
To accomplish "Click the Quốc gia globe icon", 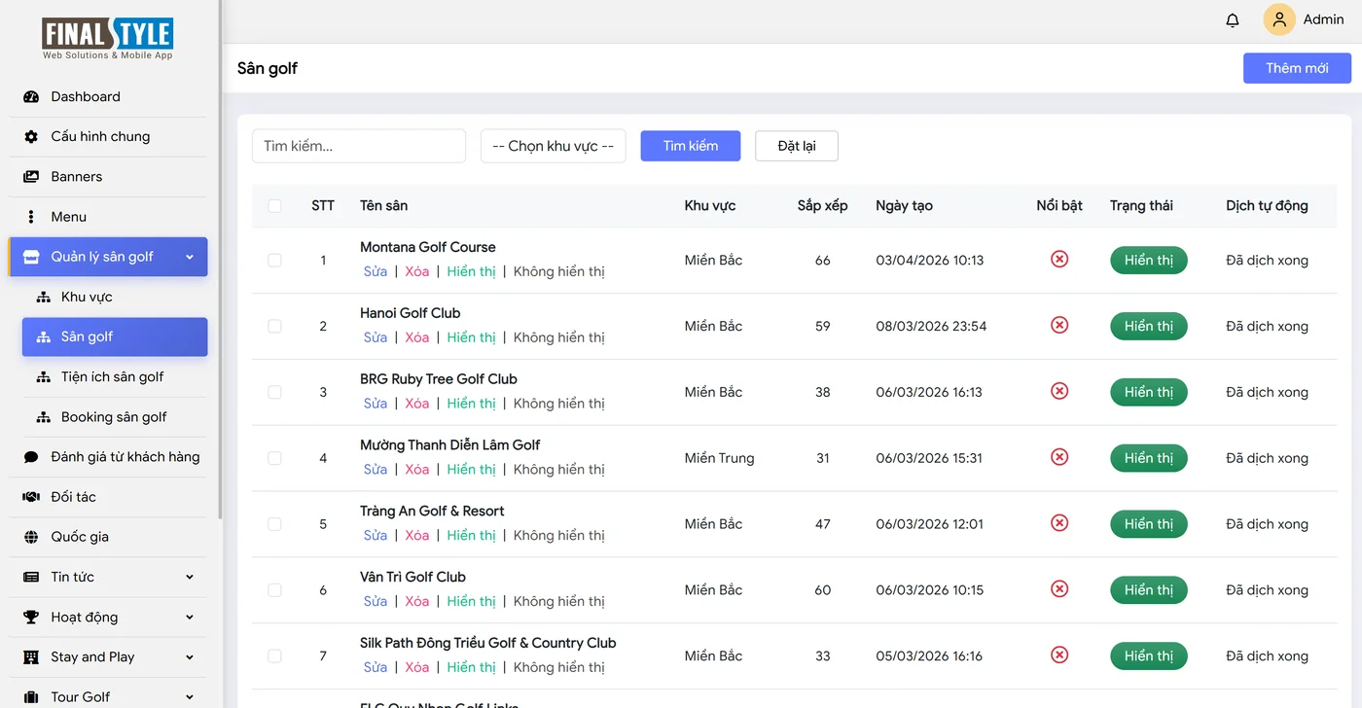I will click(31, 537).
